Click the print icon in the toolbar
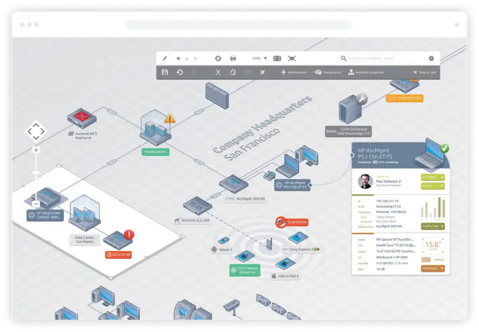479x332 pixels. pyautogui.click(x=233, y=58)
